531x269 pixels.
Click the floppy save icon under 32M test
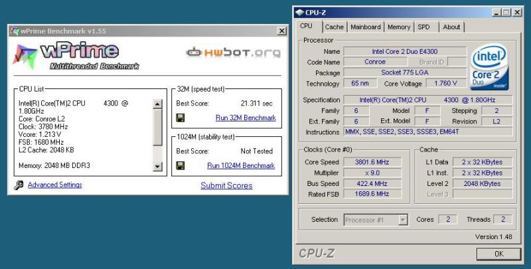click(181, 118)
